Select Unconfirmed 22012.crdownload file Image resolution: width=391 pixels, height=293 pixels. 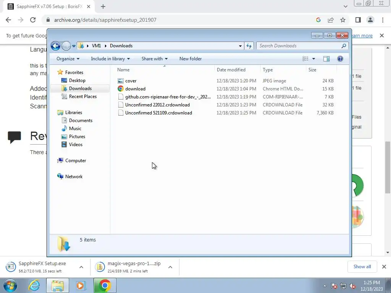(225, 105)
